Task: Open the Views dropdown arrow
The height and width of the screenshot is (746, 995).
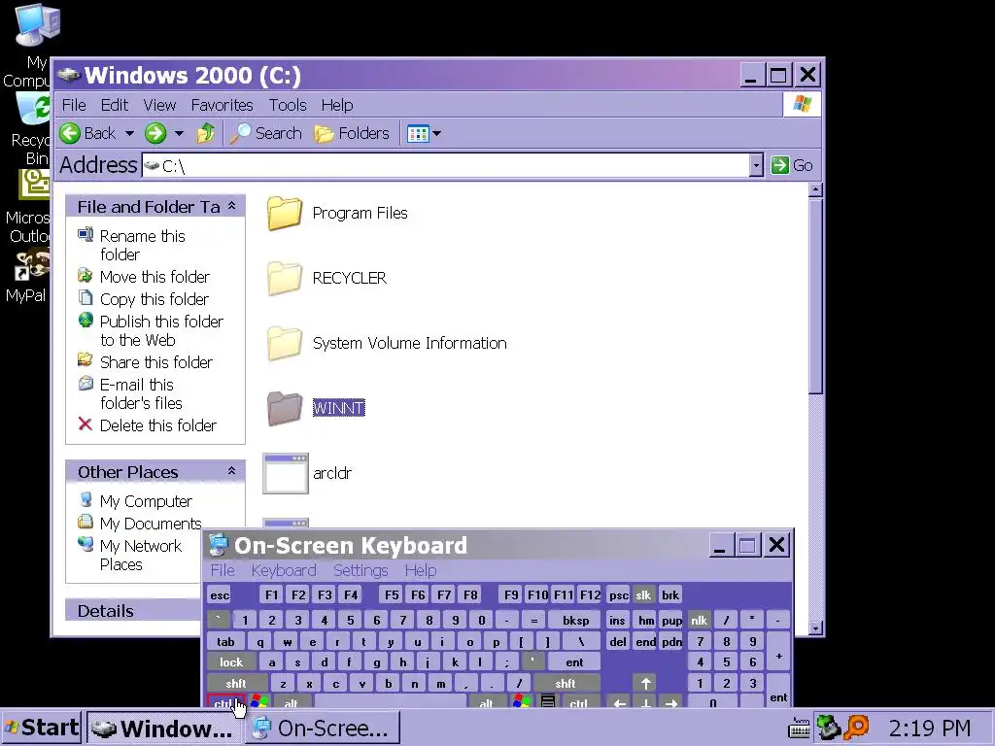Action: [436, 134]
